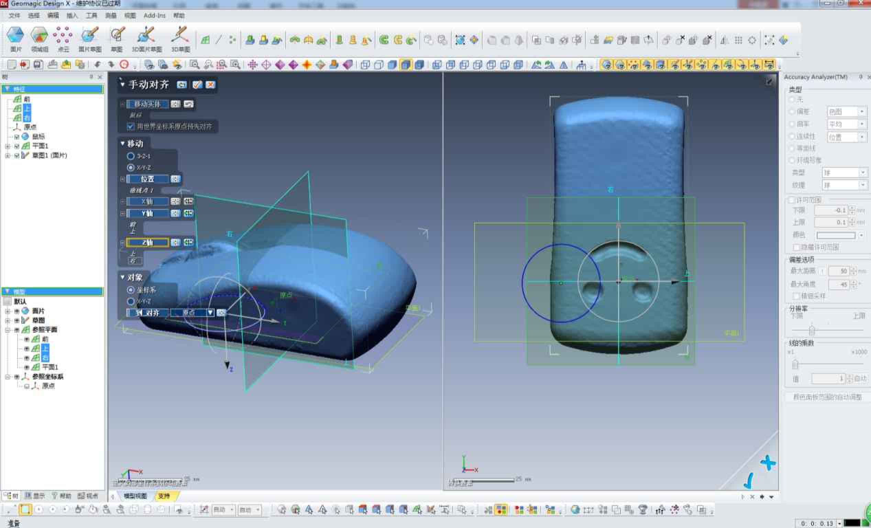Open the 插入 menu
Viewport: 871px width, 528px height.
point(72,15)
